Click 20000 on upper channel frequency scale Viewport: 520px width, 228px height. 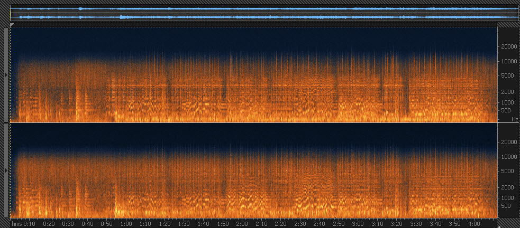pos(509,46)
